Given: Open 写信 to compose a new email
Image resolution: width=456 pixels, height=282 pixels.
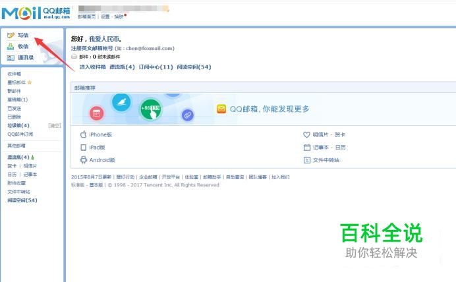Looking at the screenshot, I should 23,35.
